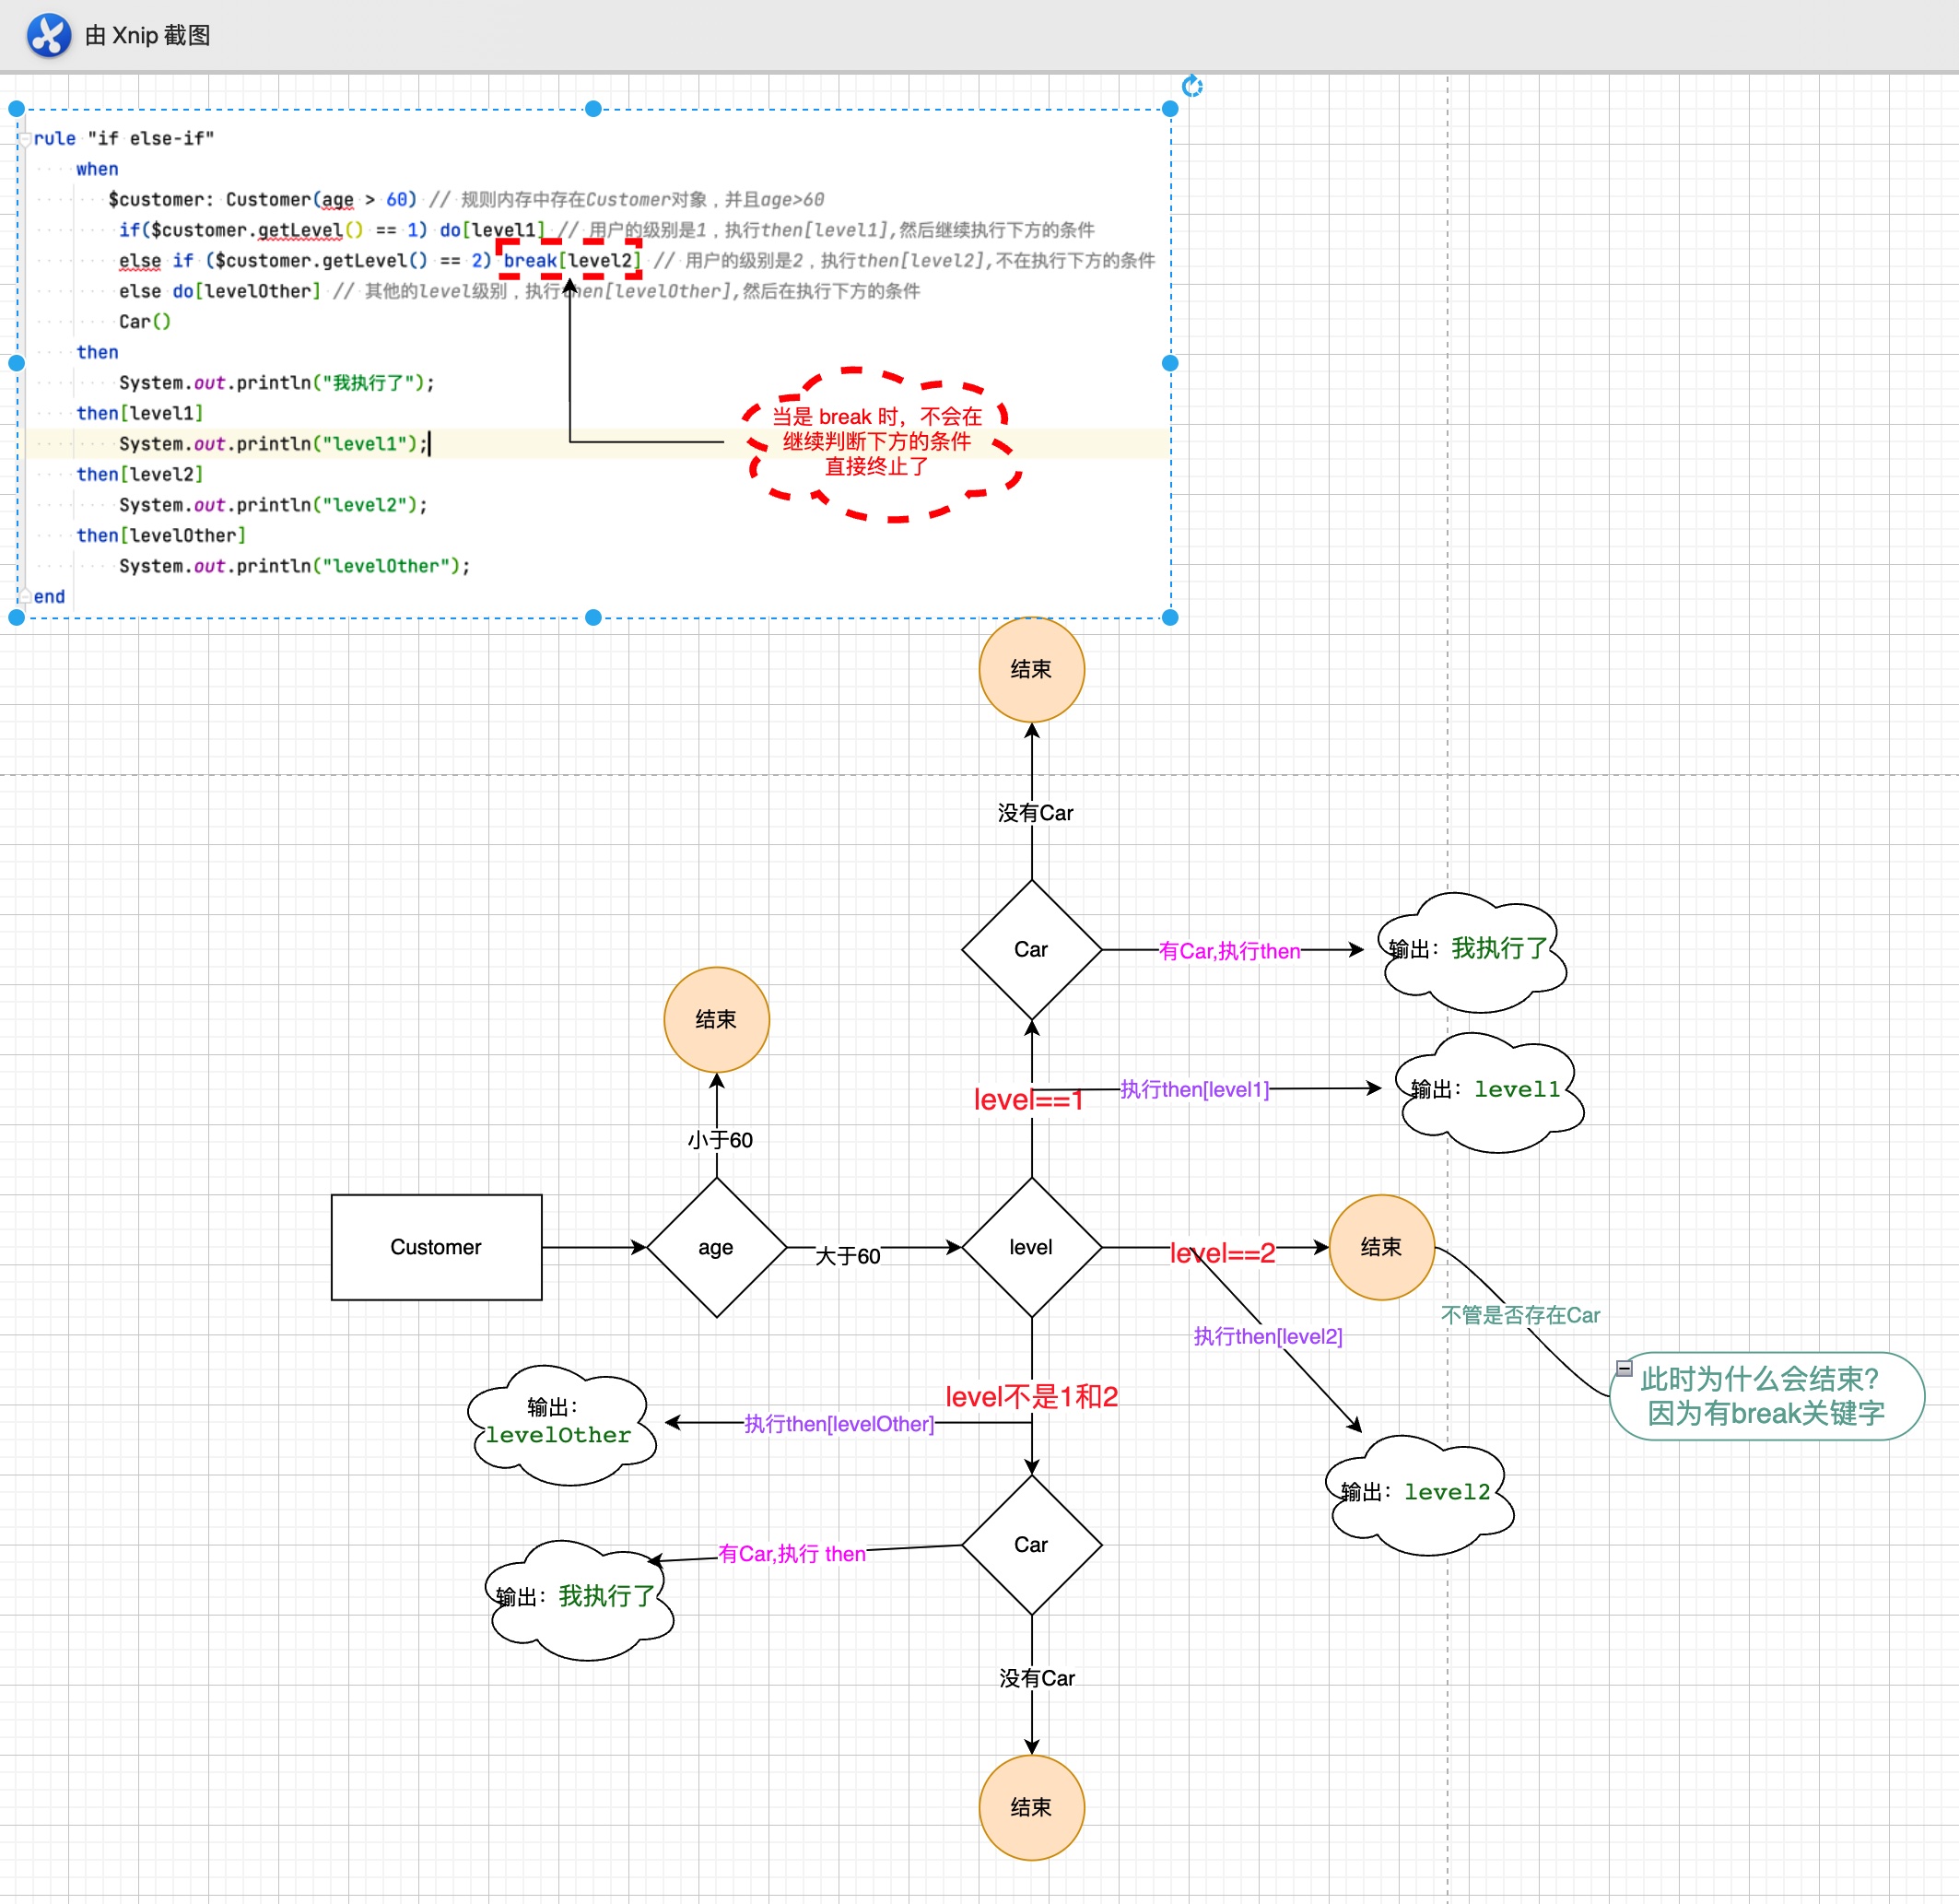Click fold marker beside the 'rule' line
1959x1904 pixels.
[x=25, y=139]
